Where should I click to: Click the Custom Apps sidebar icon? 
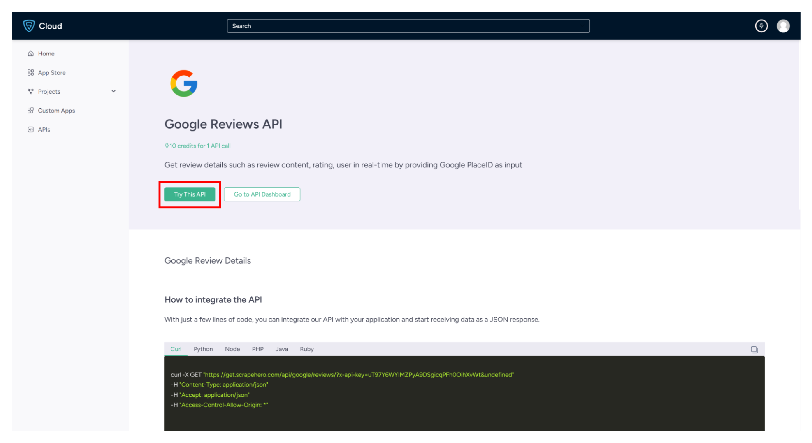click(30, 110)
